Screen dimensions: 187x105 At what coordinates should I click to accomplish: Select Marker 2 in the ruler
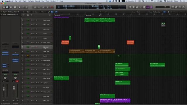[88, 16]
